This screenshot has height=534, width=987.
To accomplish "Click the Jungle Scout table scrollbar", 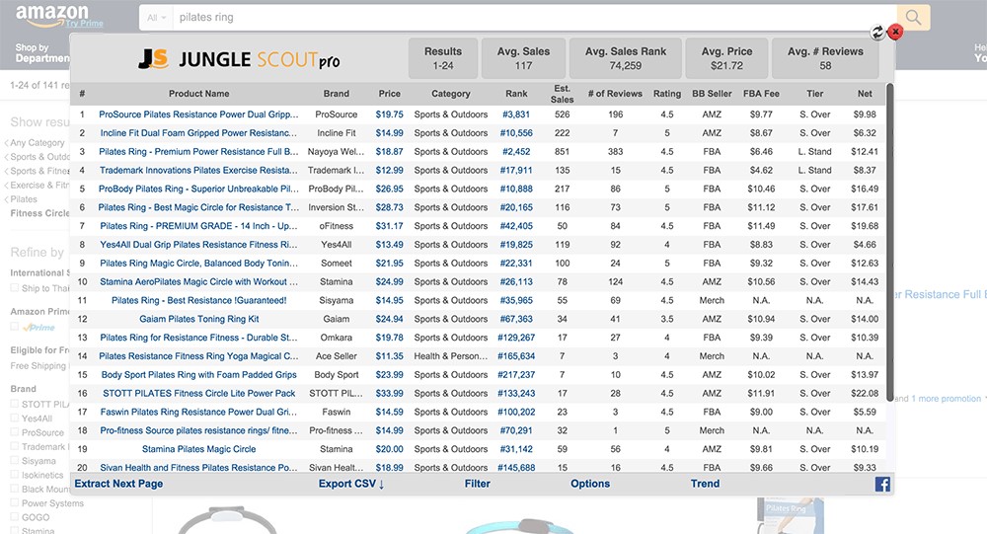I will 890,243.
